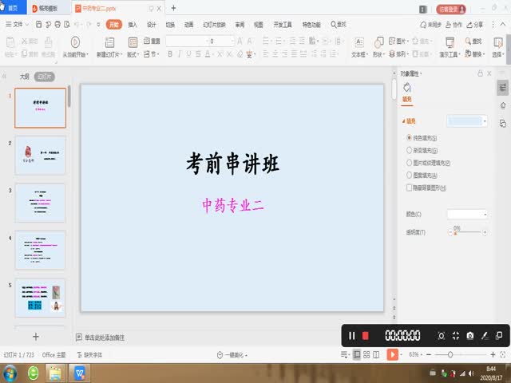Select slide 3 thumbnail
This screenshot has height=383, width=511.
click(40, 202)
